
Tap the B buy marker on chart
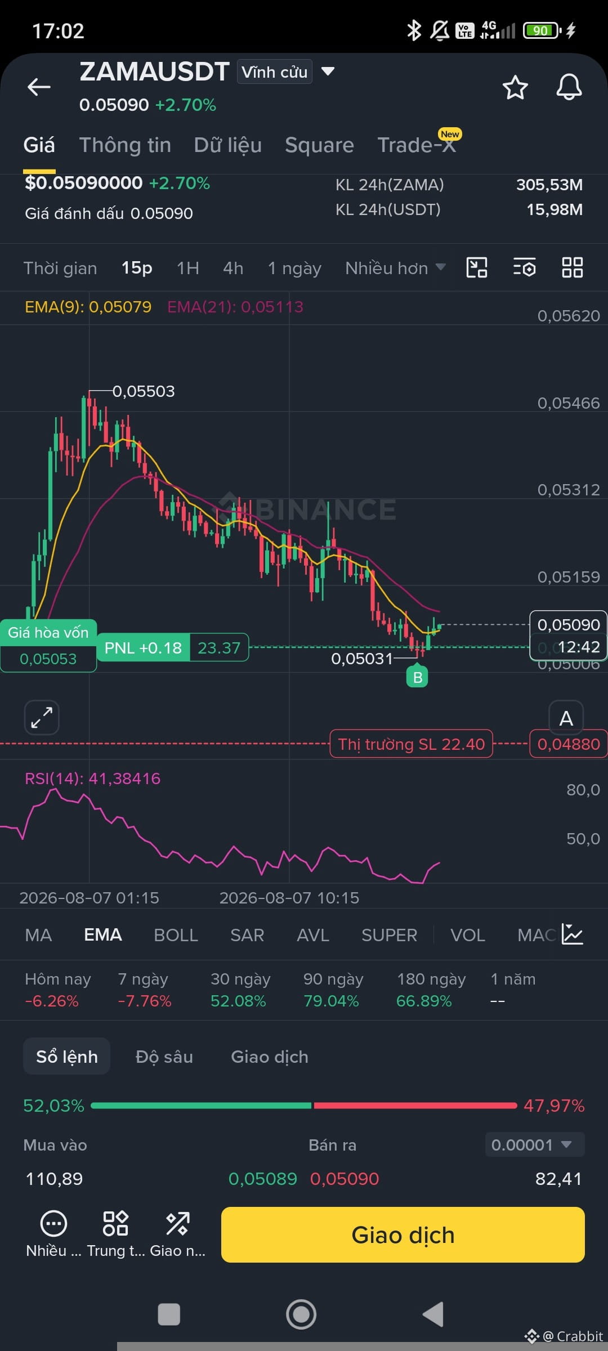[x=417, y=677]
